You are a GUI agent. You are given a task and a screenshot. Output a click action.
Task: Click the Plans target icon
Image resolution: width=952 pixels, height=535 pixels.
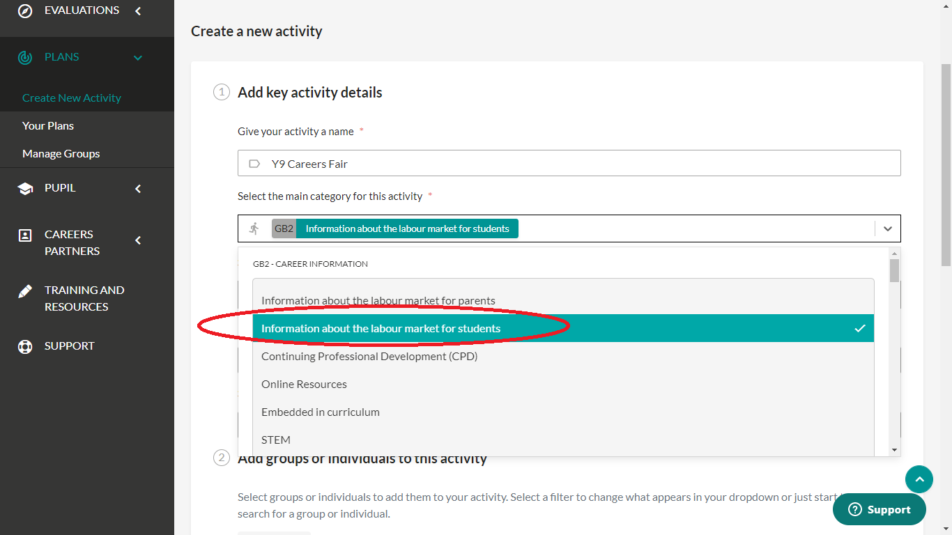tap(25, 57)
